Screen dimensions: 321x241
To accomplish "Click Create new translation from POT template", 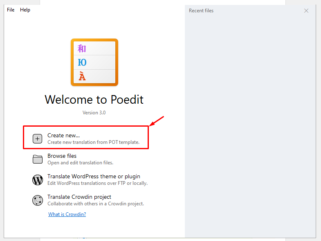I will pyautogui.click(x=93, y=142).
